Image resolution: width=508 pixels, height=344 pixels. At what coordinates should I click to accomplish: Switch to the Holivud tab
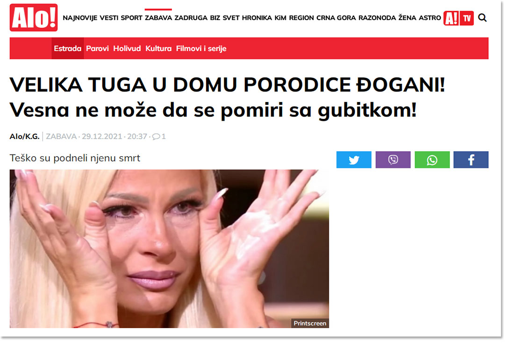[127, 48]
